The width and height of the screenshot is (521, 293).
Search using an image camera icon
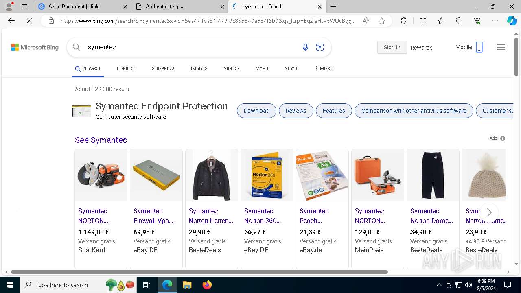[x=320, y=47]
